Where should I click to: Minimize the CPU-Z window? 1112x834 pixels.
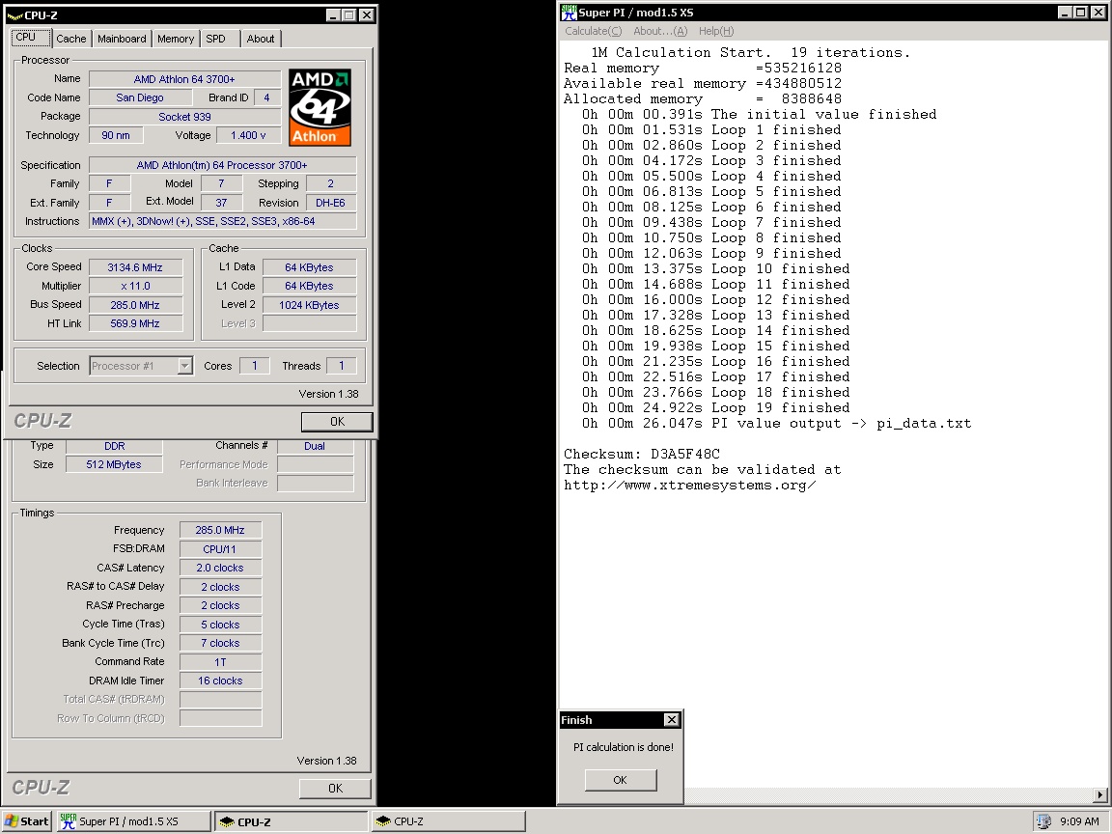333,14
